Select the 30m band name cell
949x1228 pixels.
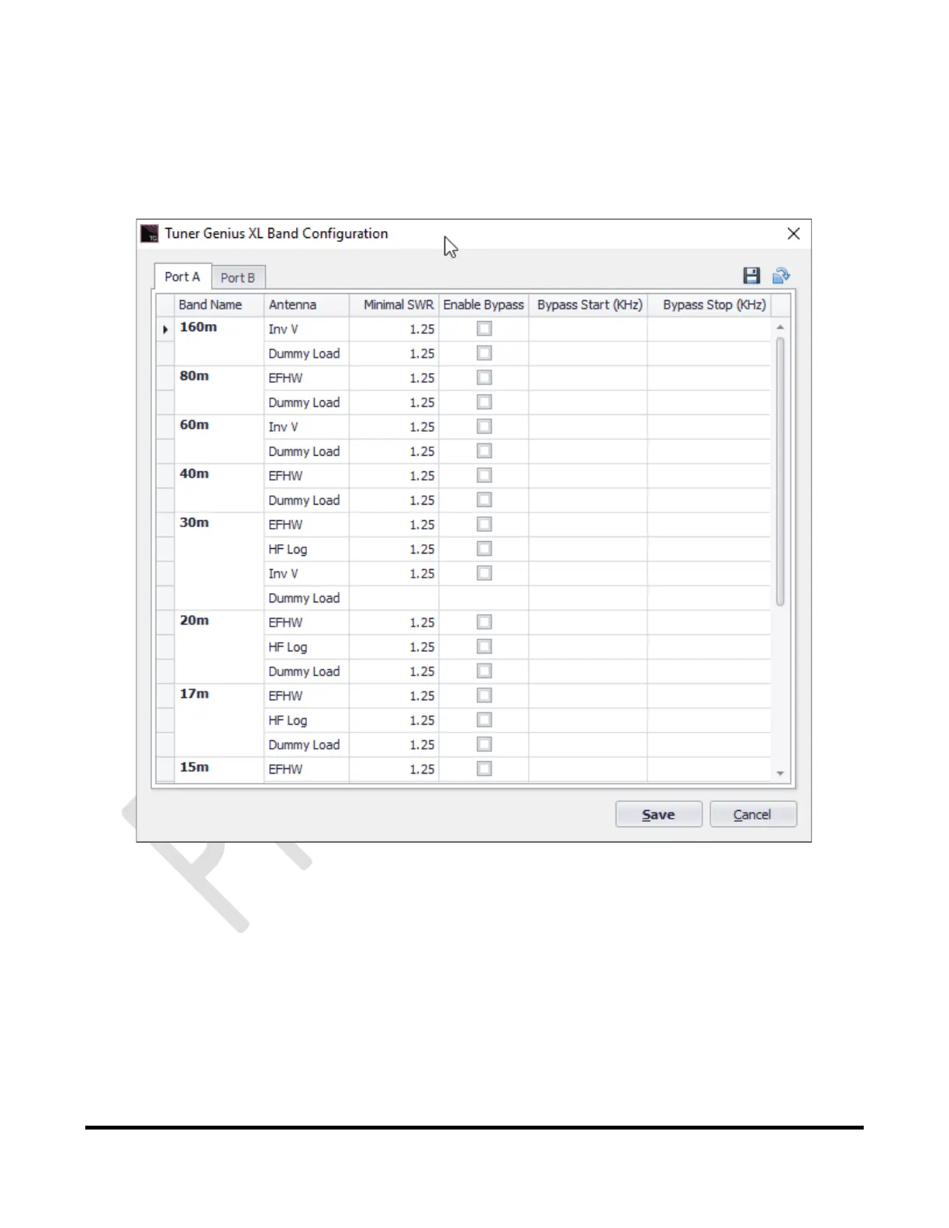tap(219, 561)
